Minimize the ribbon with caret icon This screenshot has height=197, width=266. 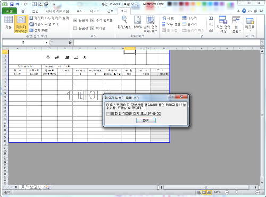[238, 11]
